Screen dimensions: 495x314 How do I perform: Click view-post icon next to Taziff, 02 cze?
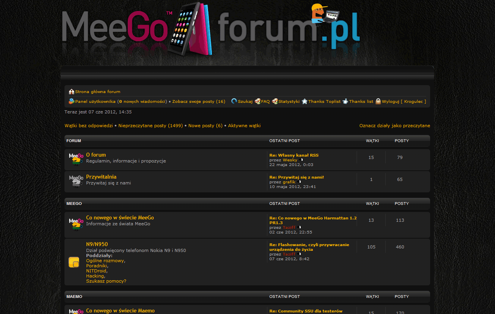click(300, 227)
